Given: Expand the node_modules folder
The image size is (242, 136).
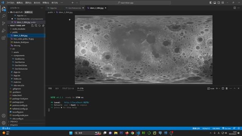Looking at the screenshot, I should tap(11, 29).
